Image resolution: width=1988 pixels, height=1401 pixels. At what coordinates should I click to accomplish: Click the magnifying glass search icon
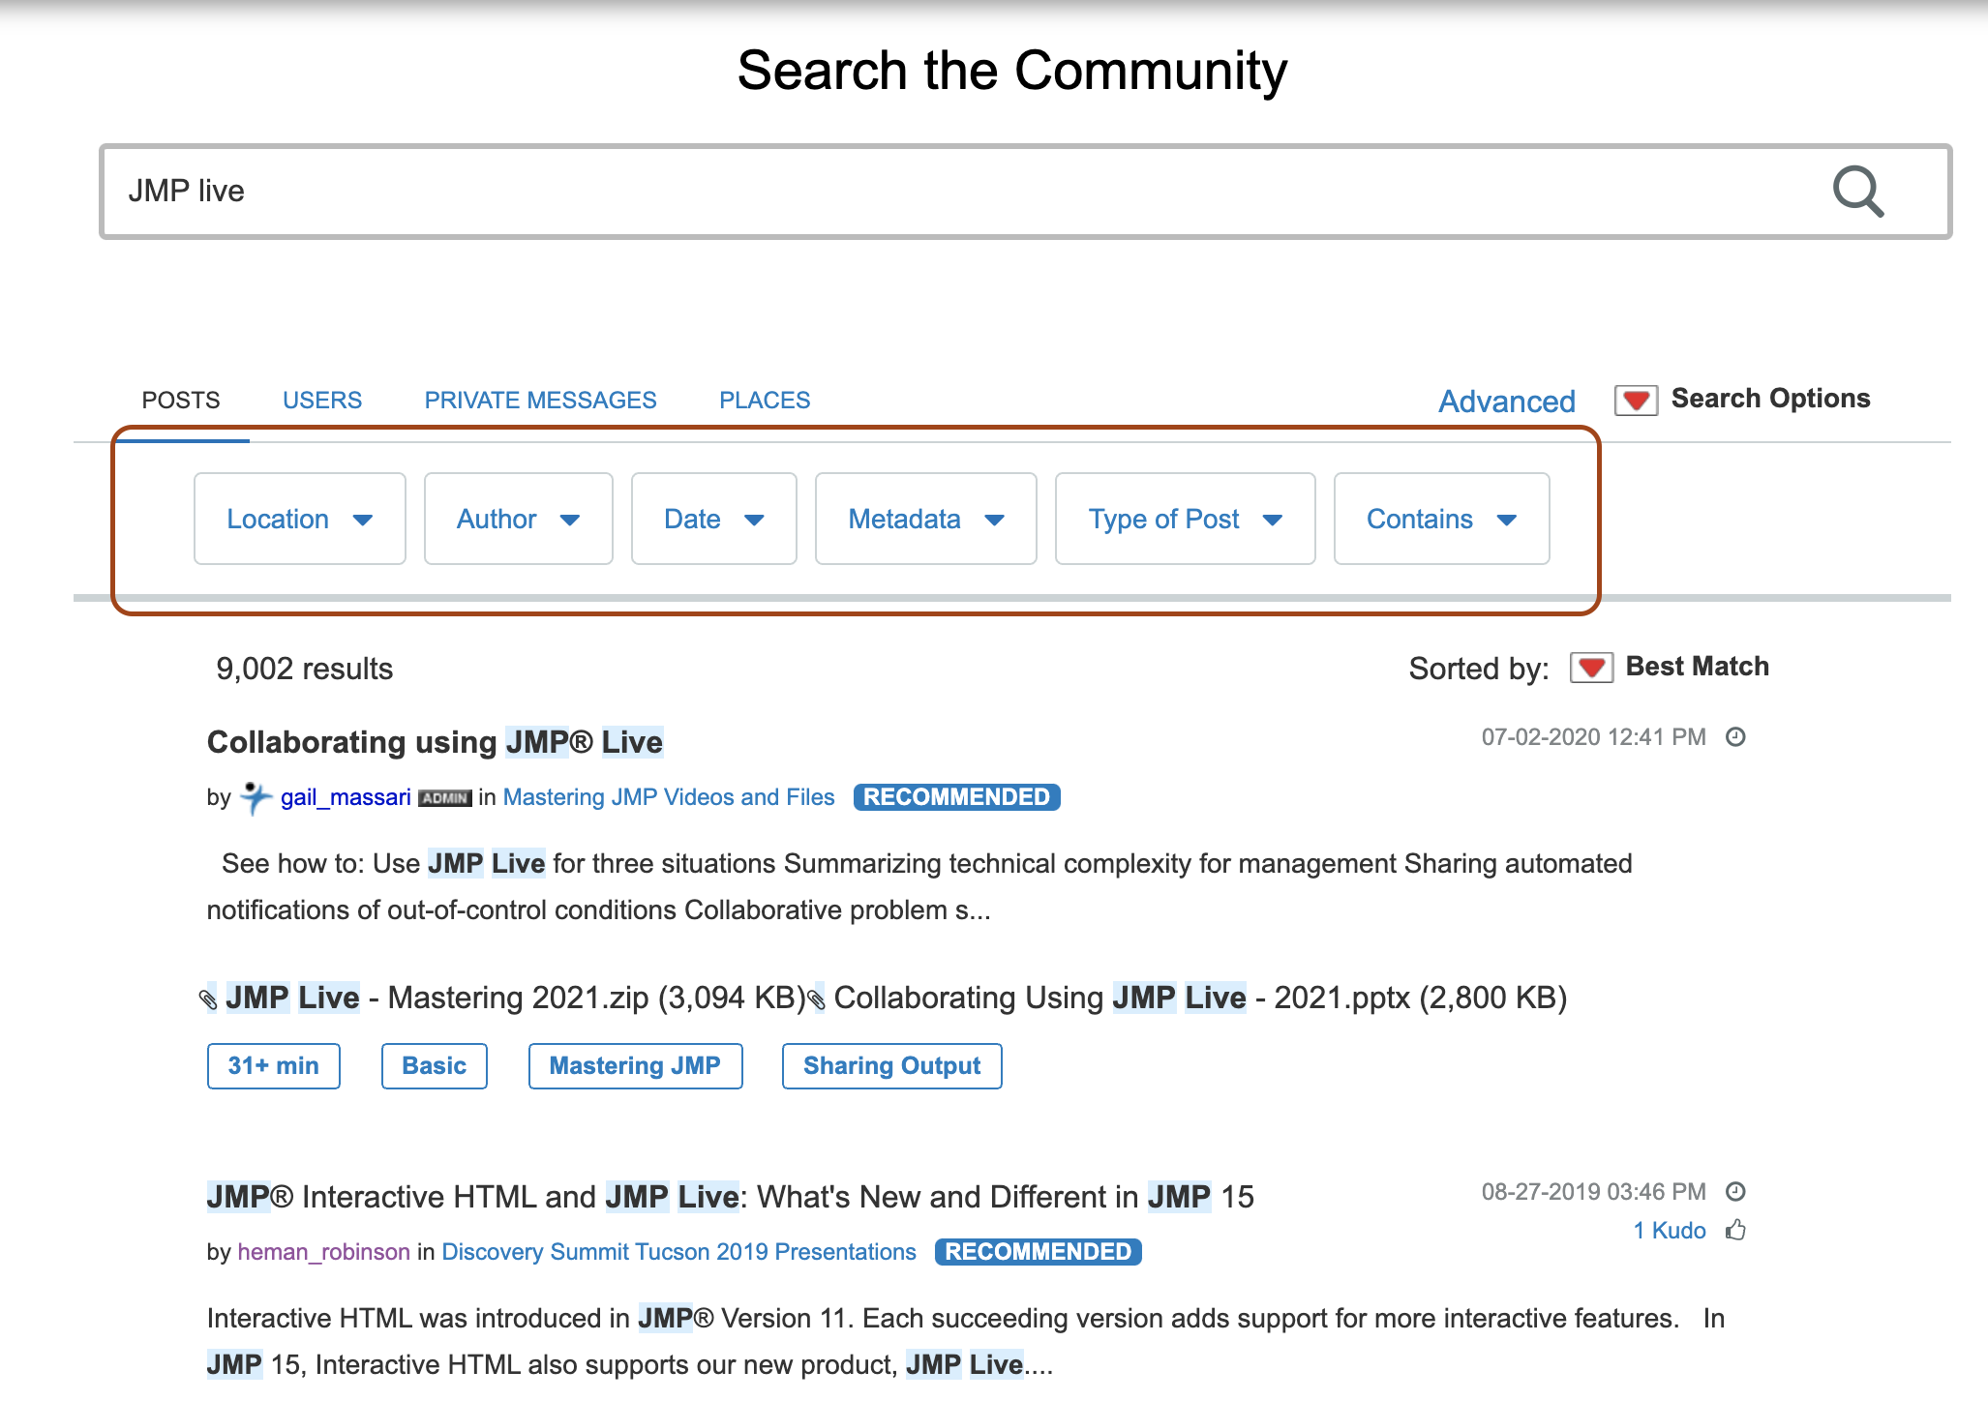(x=1857, y=192)
